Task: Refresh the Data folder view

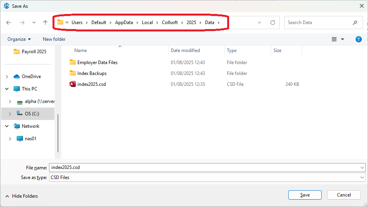Action: coord(273,23)
